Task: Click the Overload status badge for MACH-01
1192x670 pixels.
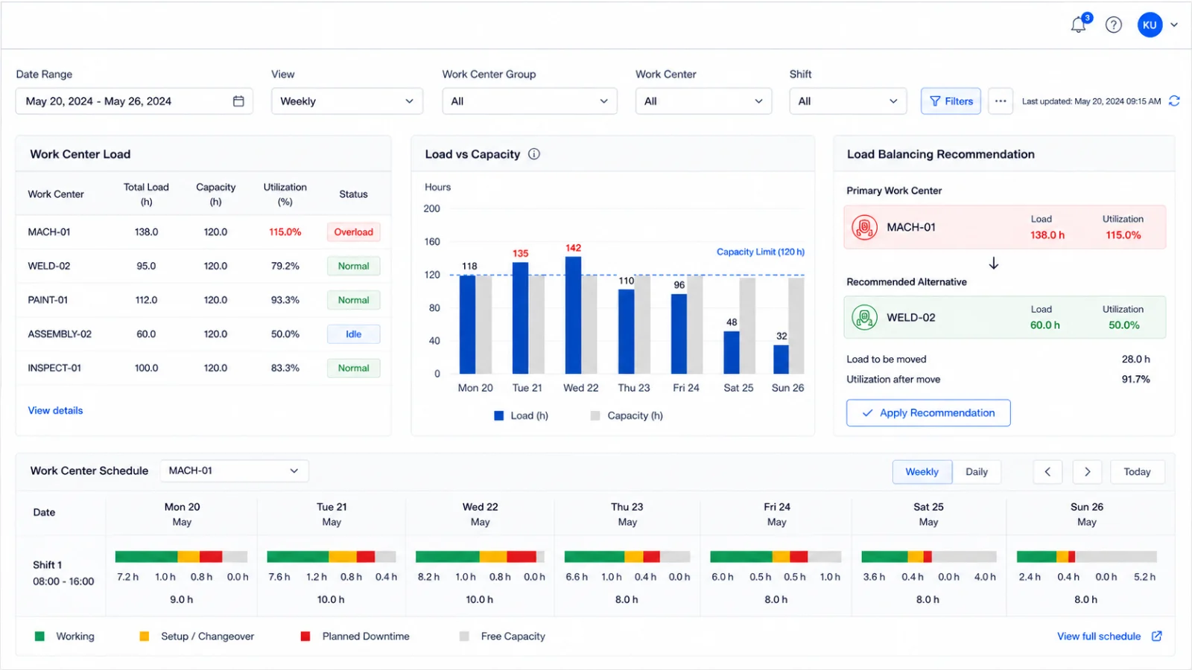Action: 354,232
